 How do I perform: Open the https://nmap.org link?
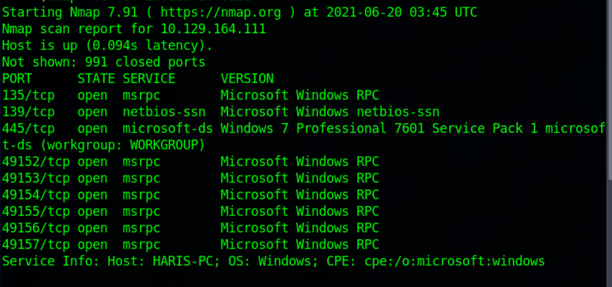(220, 13)
